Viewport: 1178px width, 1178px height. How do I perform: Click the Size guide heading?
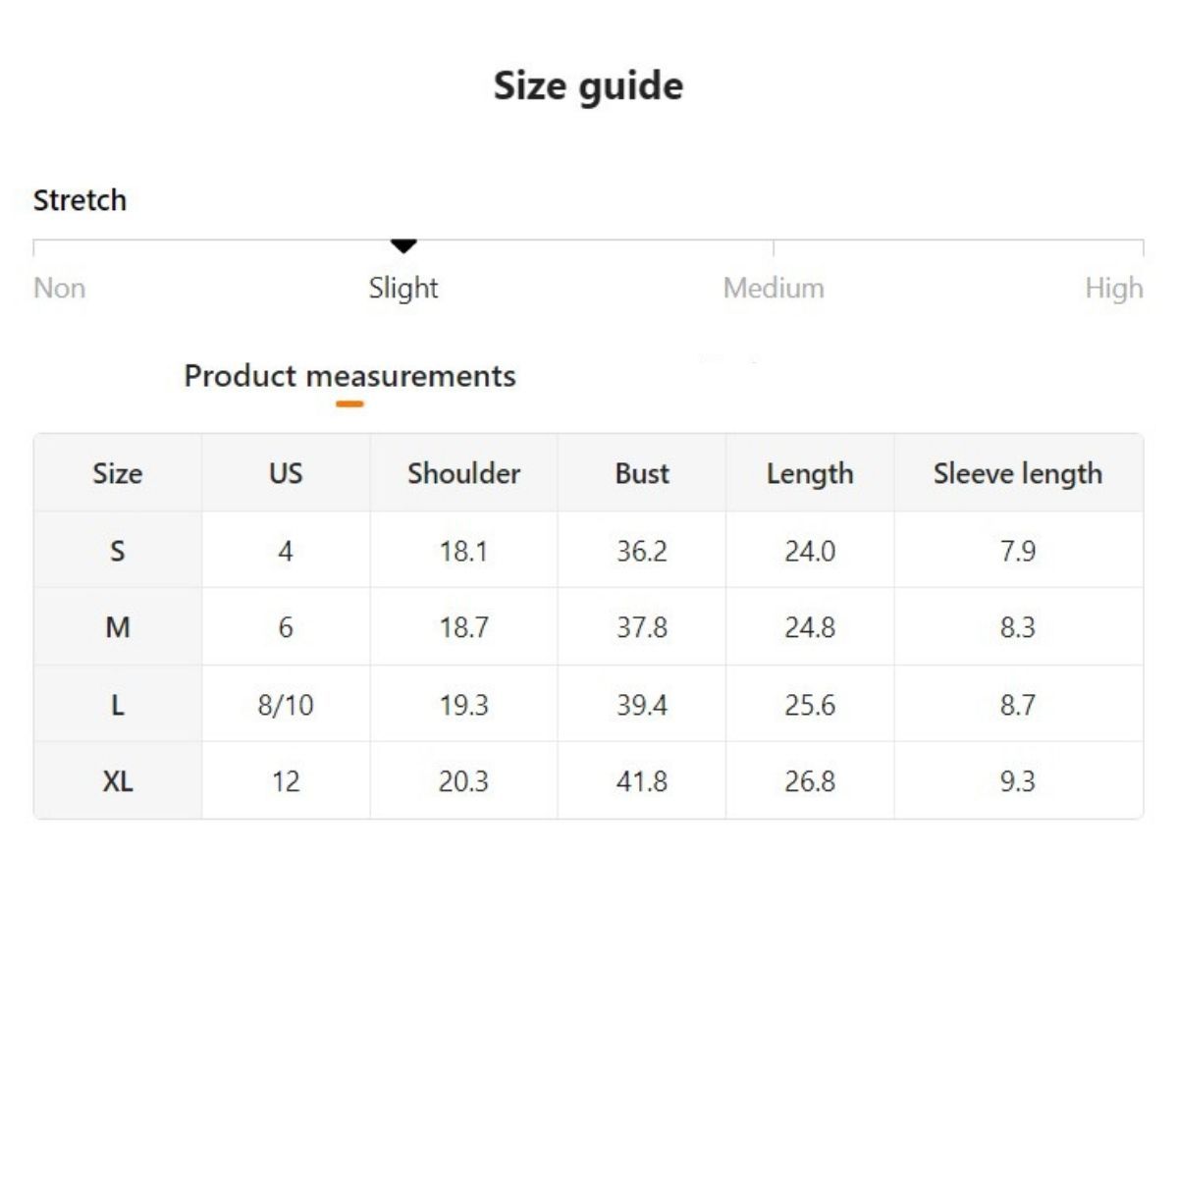588,86
